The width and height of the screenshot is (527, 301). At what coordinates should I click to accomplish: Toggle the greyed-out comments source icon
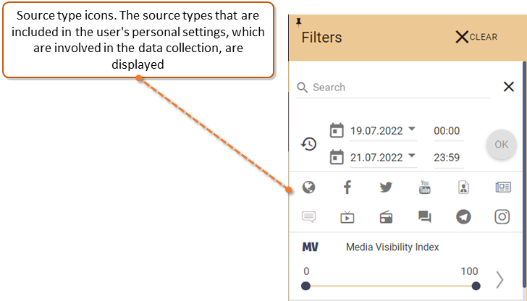(x=308, y=216)
